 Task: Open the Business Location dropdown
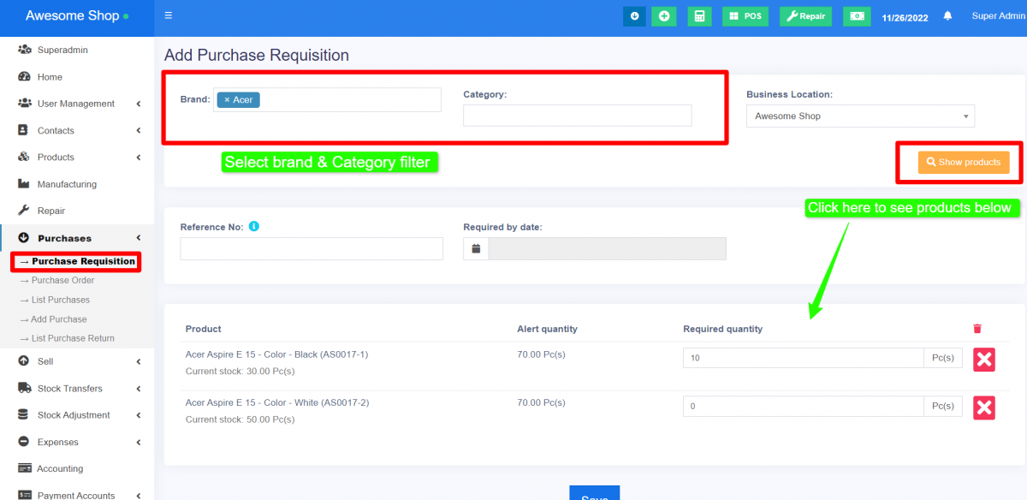point(860,116)
